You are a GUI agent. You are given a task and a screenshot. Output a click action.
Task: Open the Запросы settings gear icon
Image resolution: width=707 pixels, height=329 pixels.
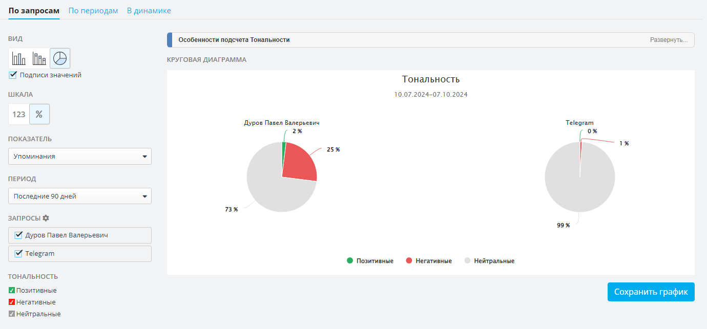pyautogui.click(x=46, y=218)
